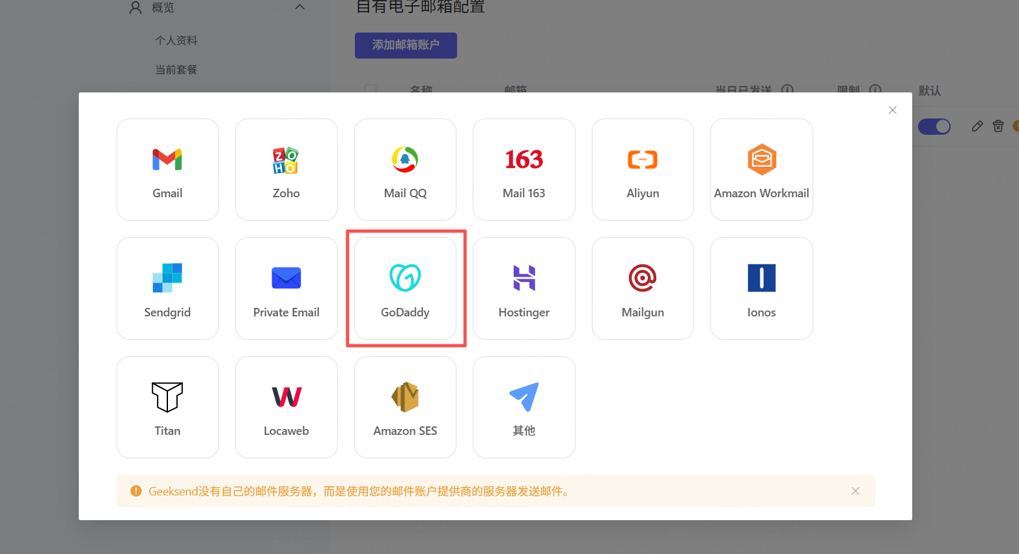Choose Sendgrid as email provider

coord(167,288)
